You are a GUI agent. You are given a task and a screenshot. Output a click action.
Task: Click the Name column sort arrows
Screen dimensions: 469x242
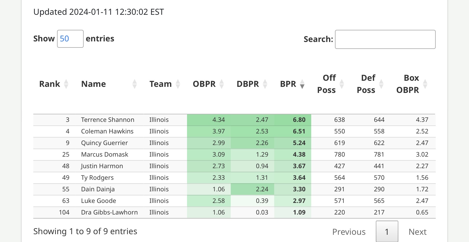tap(135, 84)
